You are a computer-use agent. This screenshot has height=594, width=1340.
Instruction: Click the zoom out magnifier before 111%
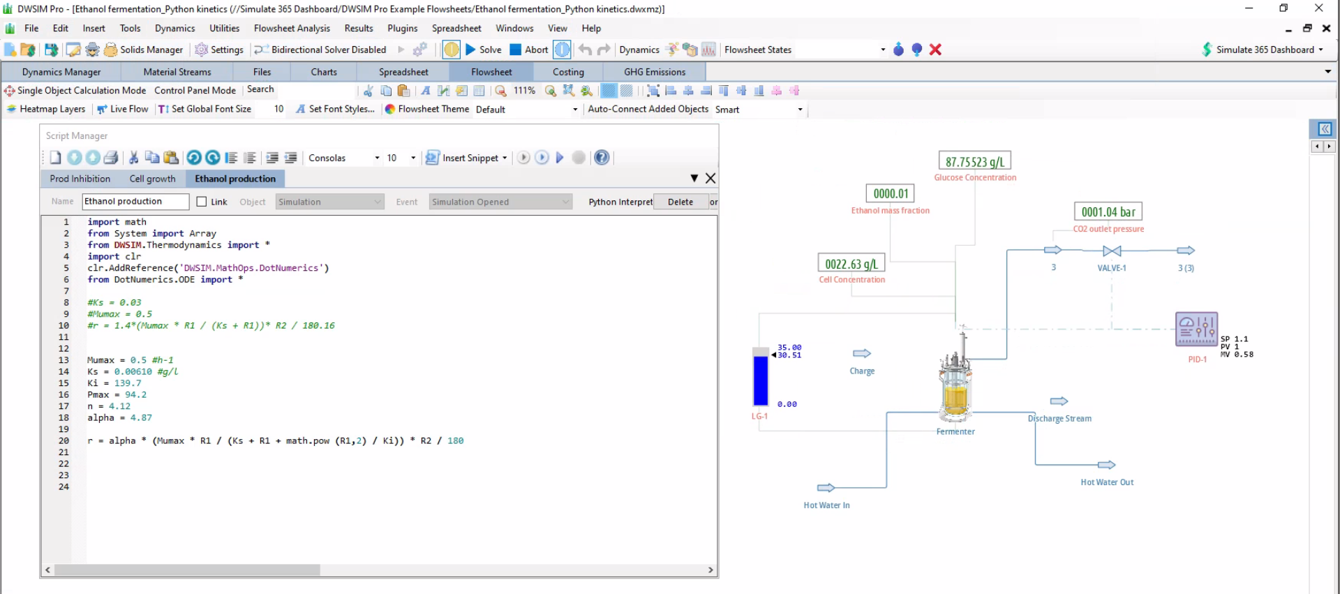[500, 91]
